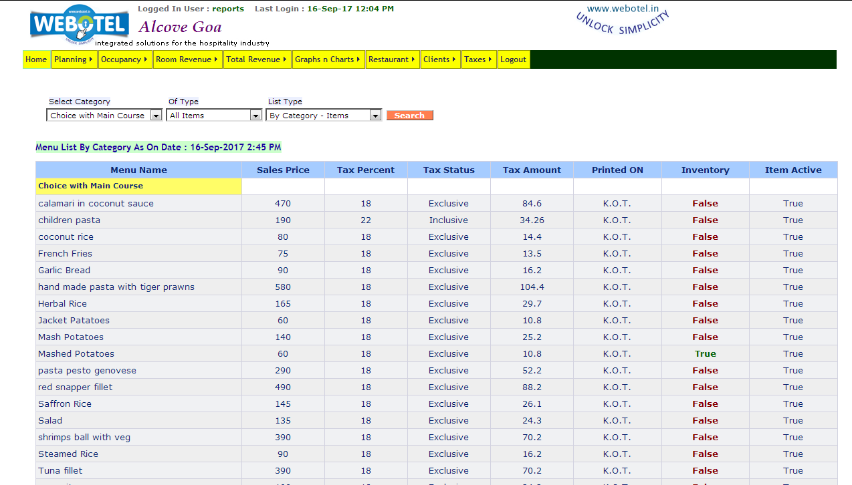This screenshot has width=852, height=485.
Task: Click the Menu Name column header
Action: 138,170
